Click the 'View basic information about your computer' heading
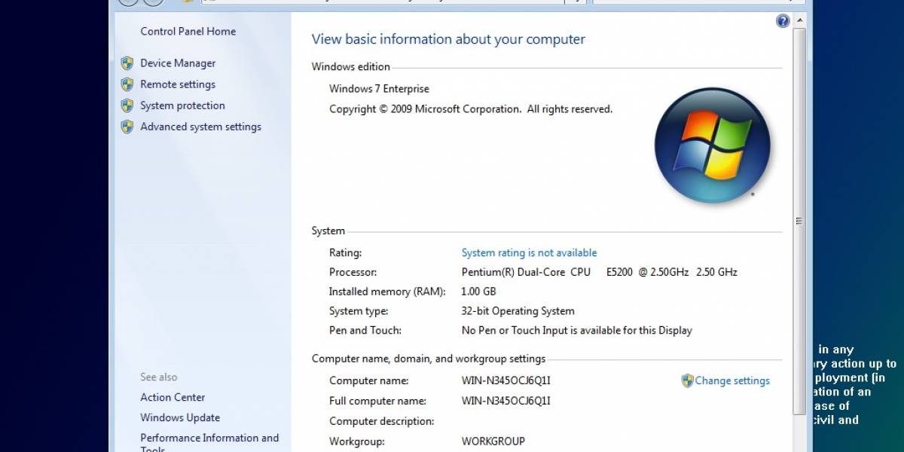Image resolution: width=904 pixels, height=452 pixels. (x=448, y=39)
